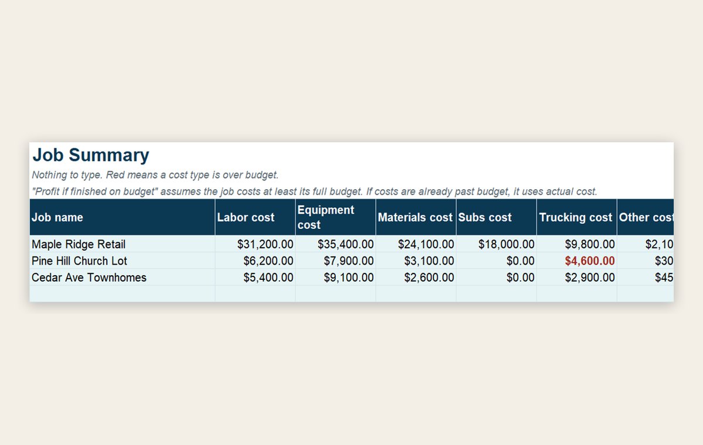
Task: Select the Trucking cost column header
Action: click(576, 217)
